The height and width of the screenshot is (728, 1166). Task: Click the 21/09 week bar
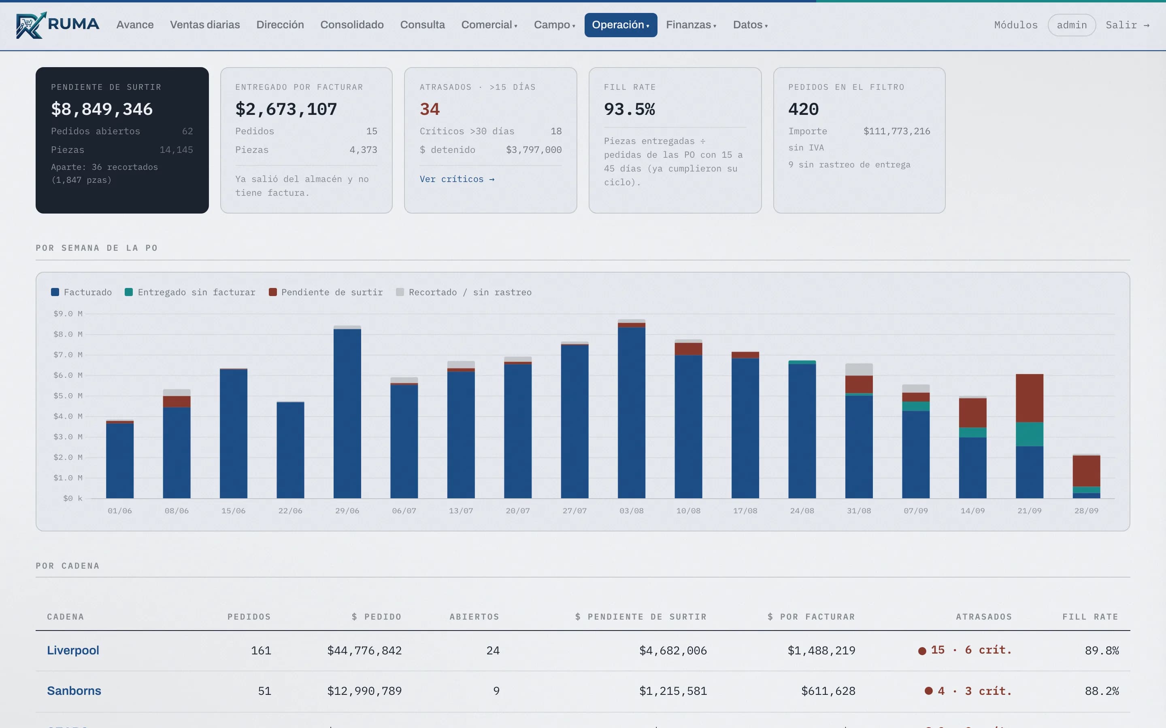tap(1029, 436)
